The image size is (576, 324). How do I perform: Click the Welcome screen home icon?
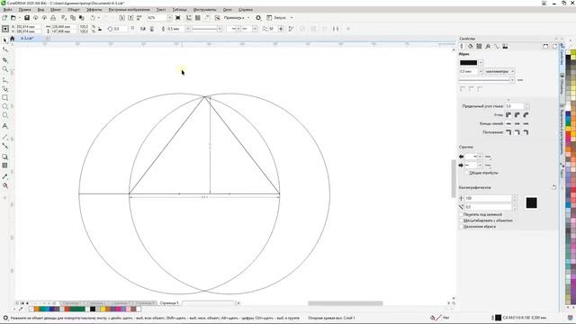coord(12,39)
